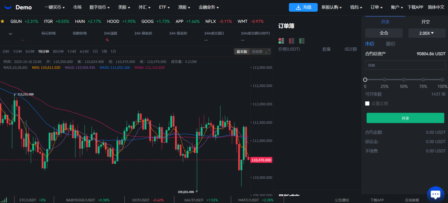Switch chart to 基本版 view
Screen dimensions: 448x203
point(242,52)
